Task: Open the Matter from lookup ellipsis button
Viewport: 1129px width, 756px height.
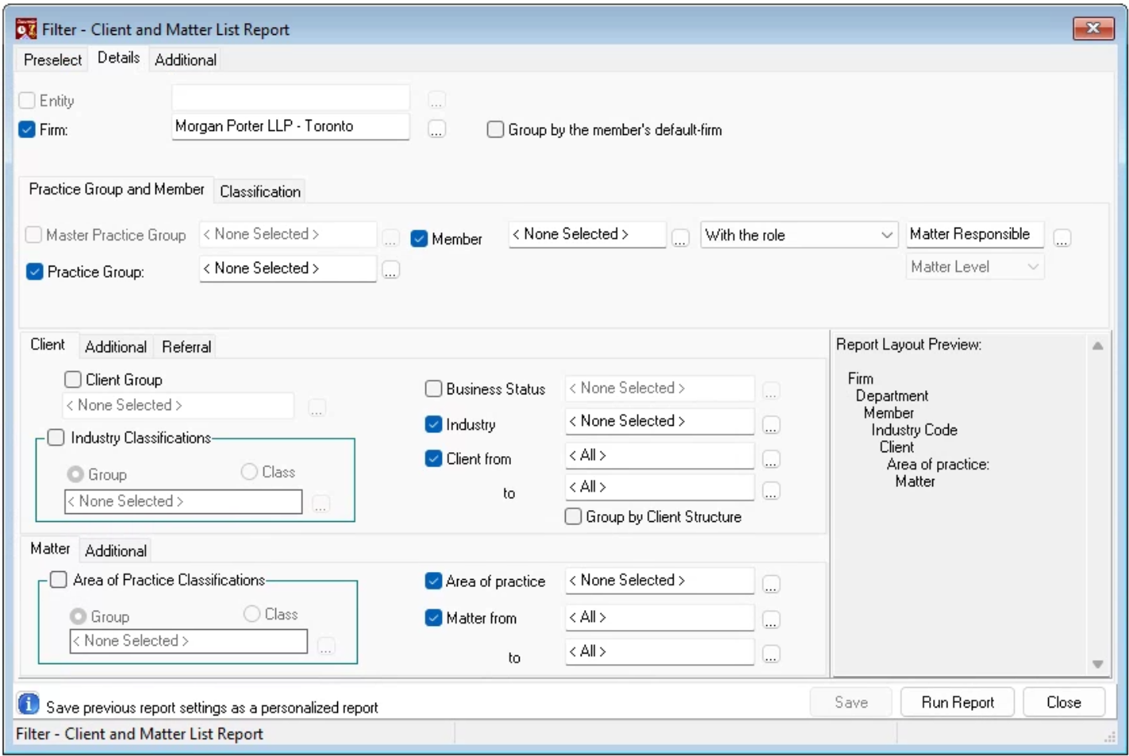Action: [770, 620]
